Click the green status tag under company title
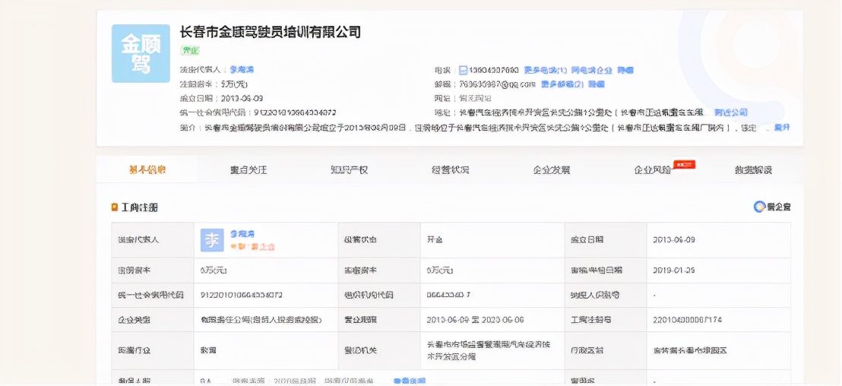Screen dimensions: 842x386 (x=189, y=50)
